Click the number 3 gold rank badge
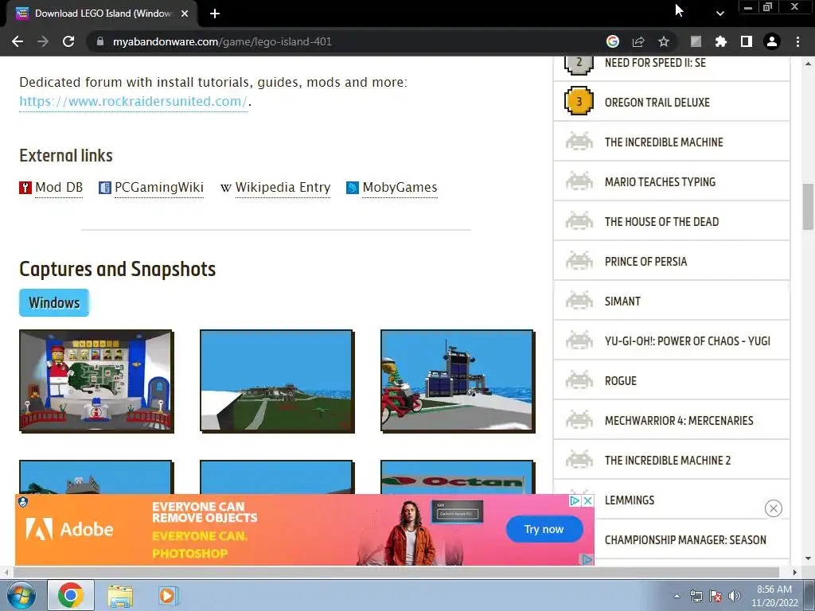The width and height of the screenshot is (815, 611). point(579,102)
